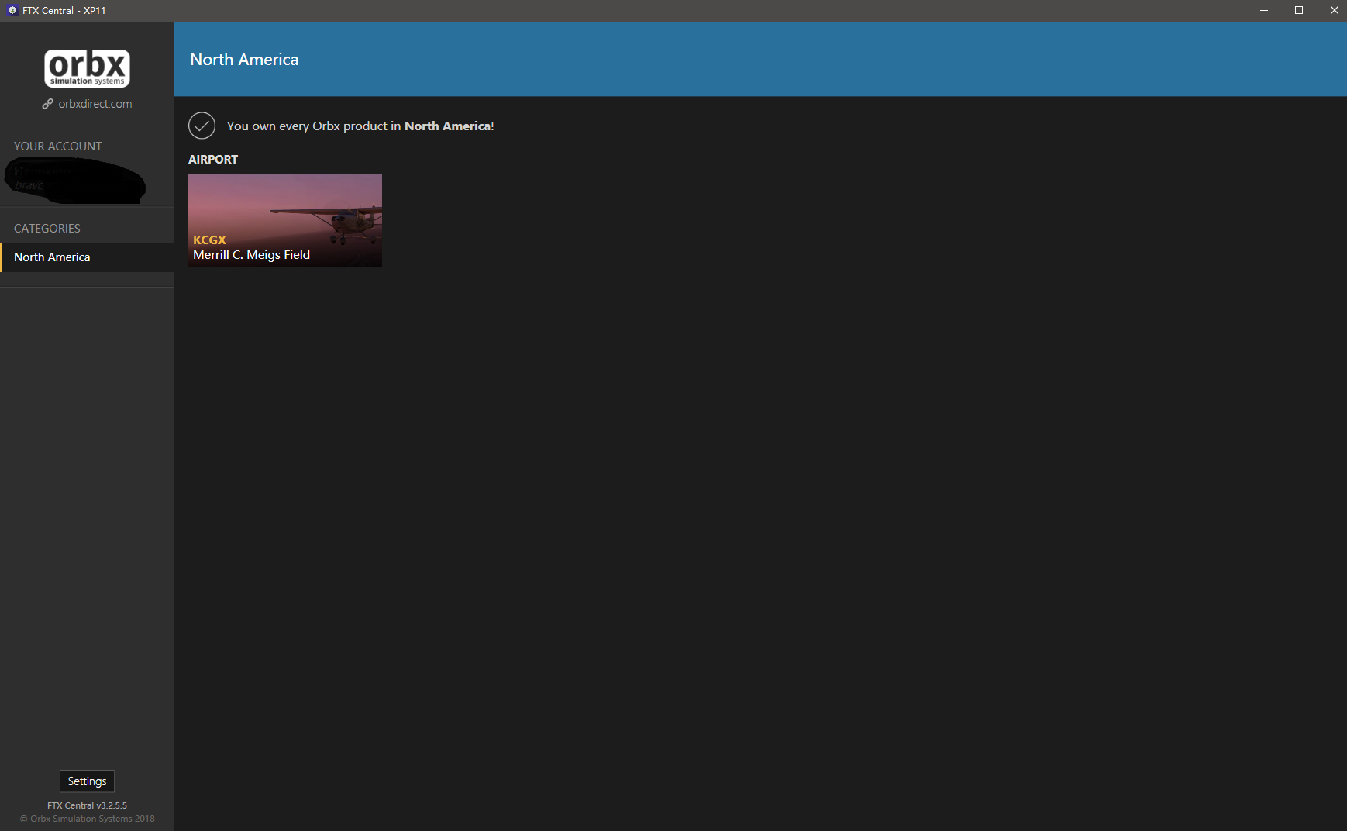Minimize the FTX Central window

click(x=1264, y=10)
